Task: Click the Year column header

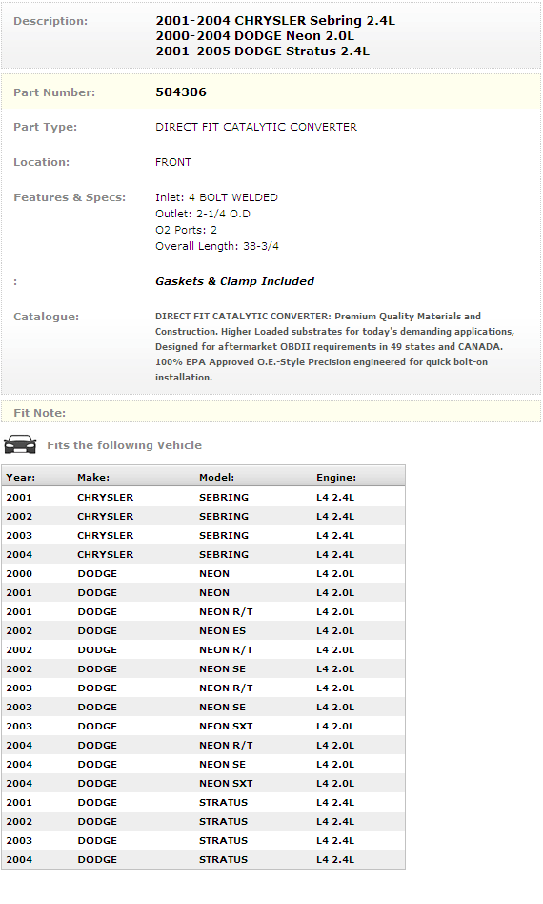Action: 21,478
